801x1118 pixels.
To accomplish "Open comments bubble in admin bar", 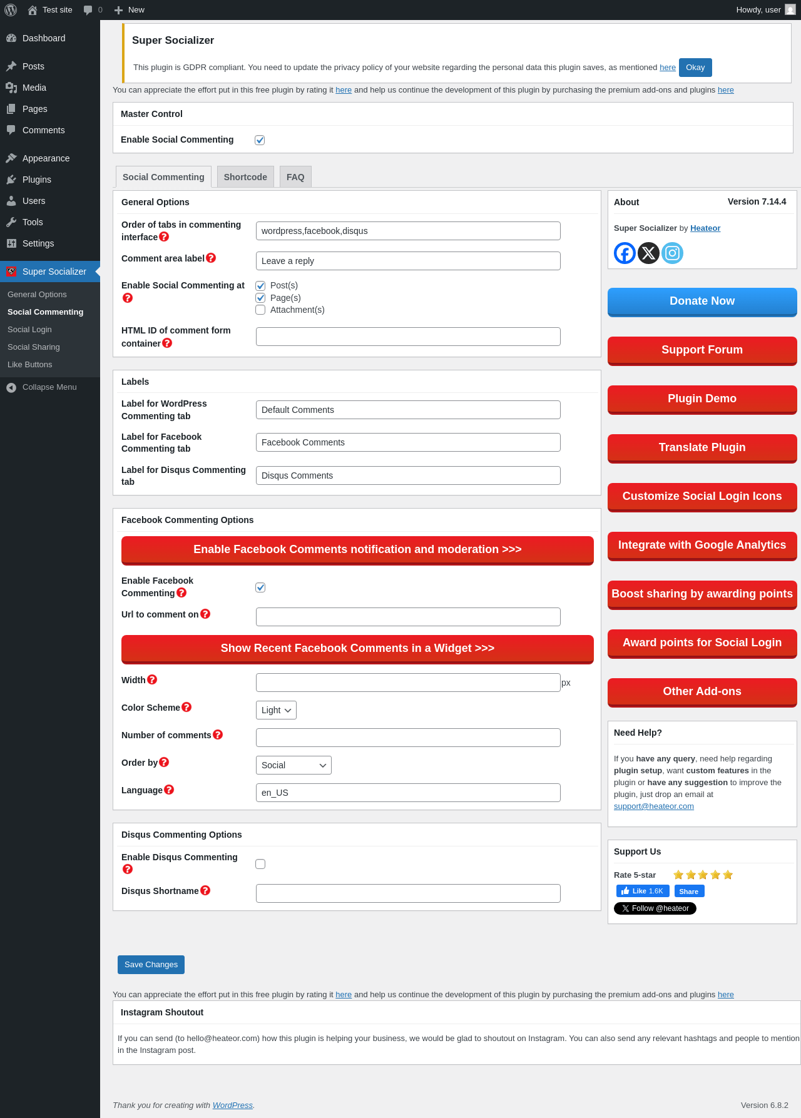I will pos(88,10).
